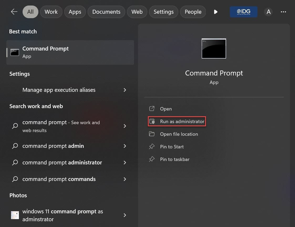This screenshot has height=227, width=295.
Task: Switch to the Work filter tab
Action: (x=51, y=12)
